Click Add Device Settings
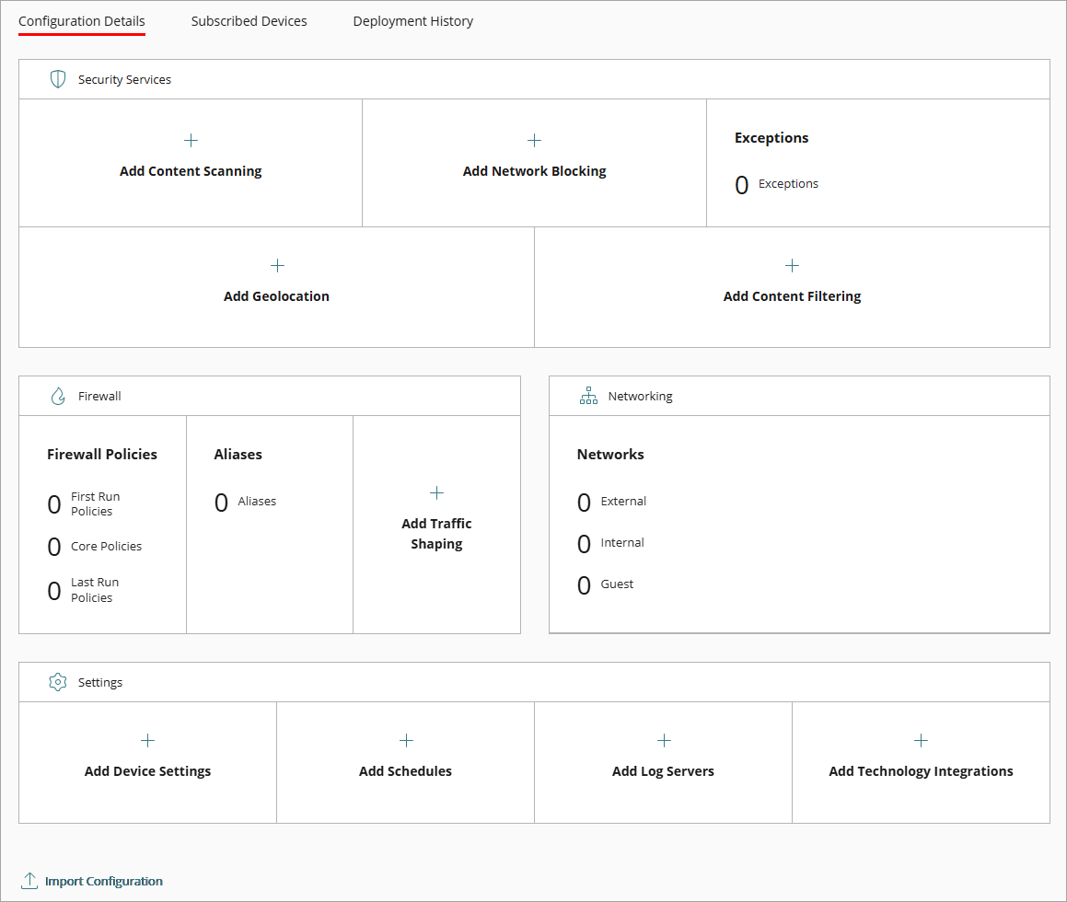Screen dimensions: 1067x902 pyautogui.click(x=147, y=770)
